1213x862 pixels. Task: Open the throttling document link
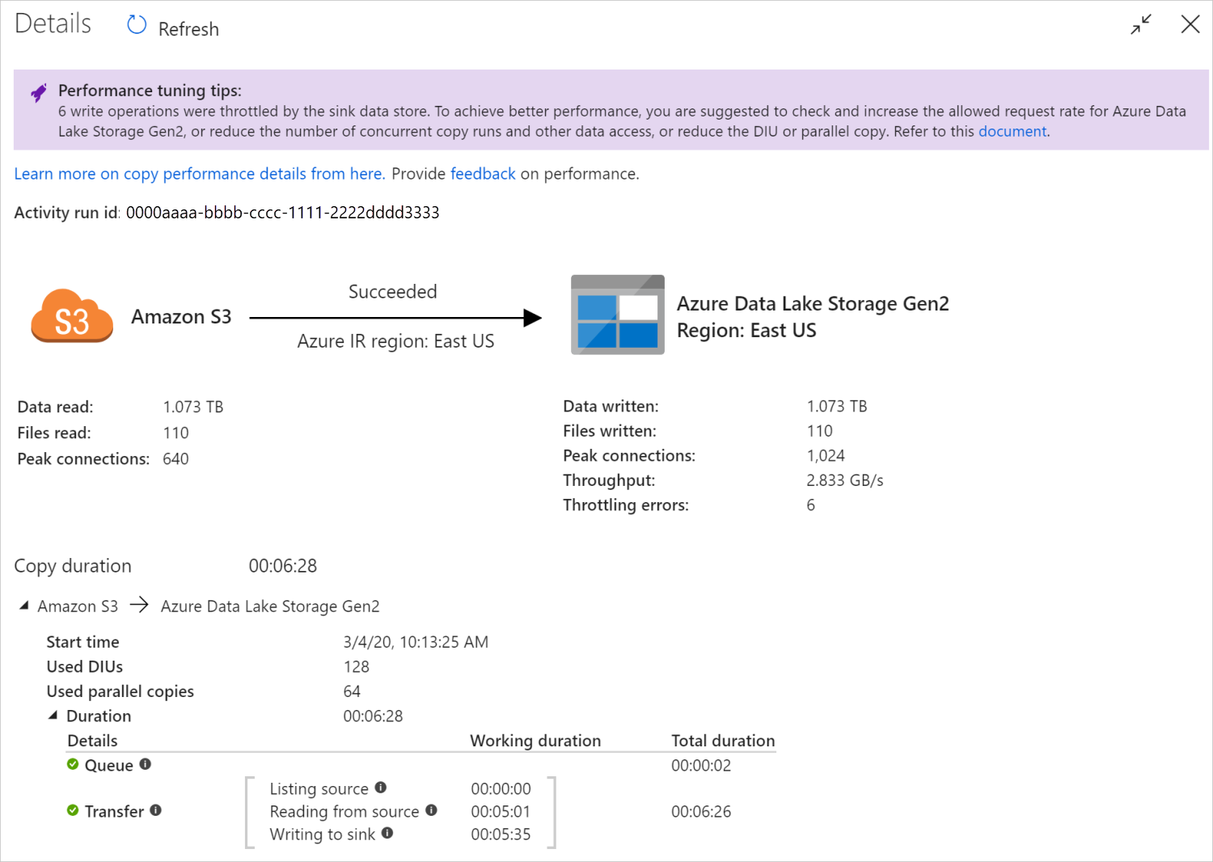click(x=1012, y=131)
